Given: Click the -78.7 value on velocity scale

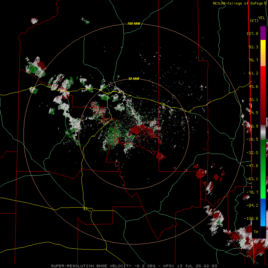Looking at the screenshot, I should (252, 192).
